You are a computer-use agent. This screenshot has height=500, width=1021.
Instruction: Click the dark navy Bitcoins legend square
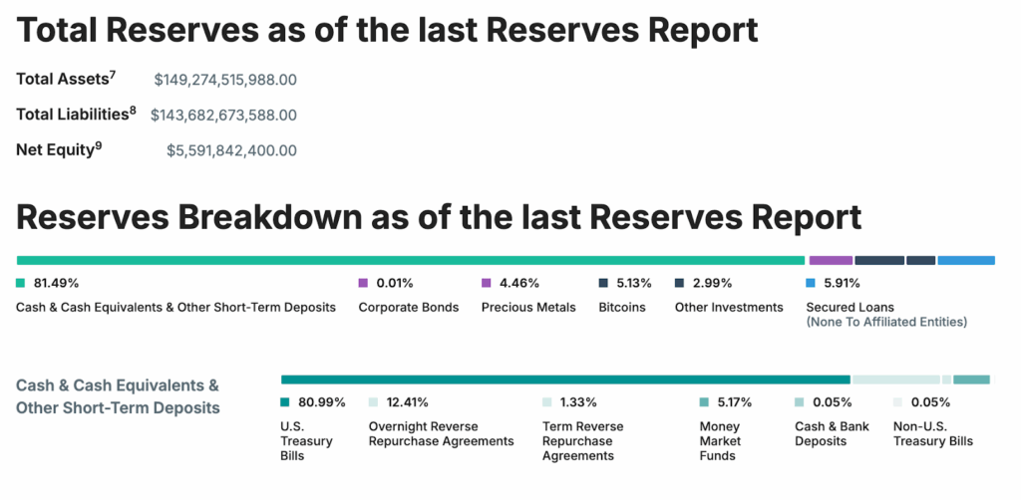click(x=604, y=283)
